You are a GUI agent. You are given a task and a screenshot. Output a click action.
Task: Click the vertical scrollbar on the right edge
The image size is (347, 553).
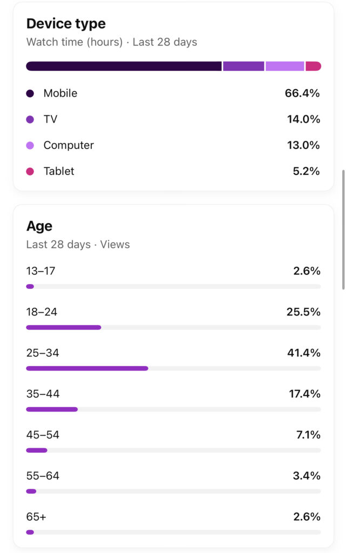click(x=343, y=230)
